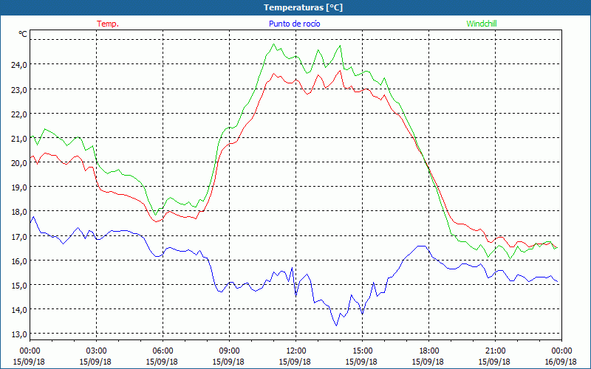Click the 21,0 y-axis value

18,139
